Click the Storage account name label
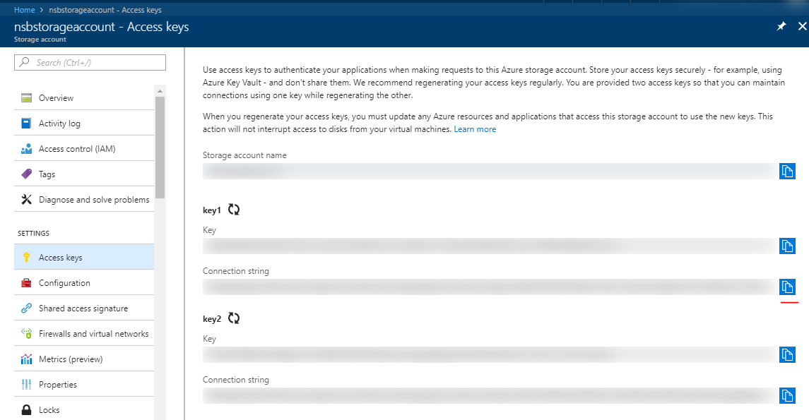The width and height of the screenshot is (809, 420). (244, 155)
